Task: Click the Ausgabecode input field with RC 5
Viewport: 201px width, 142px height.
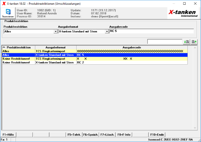Action: click(x=152, y=31)
